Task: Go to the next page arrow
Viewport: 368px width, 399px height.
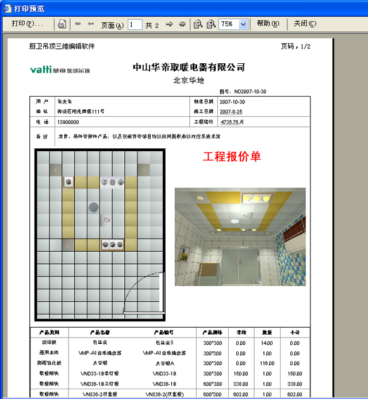Action: (x=169, y=24)
